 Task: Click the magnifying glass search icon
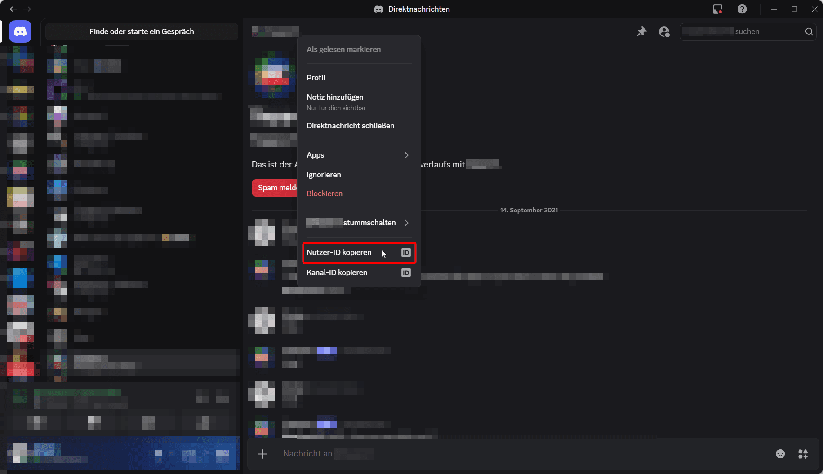[809, 31]
